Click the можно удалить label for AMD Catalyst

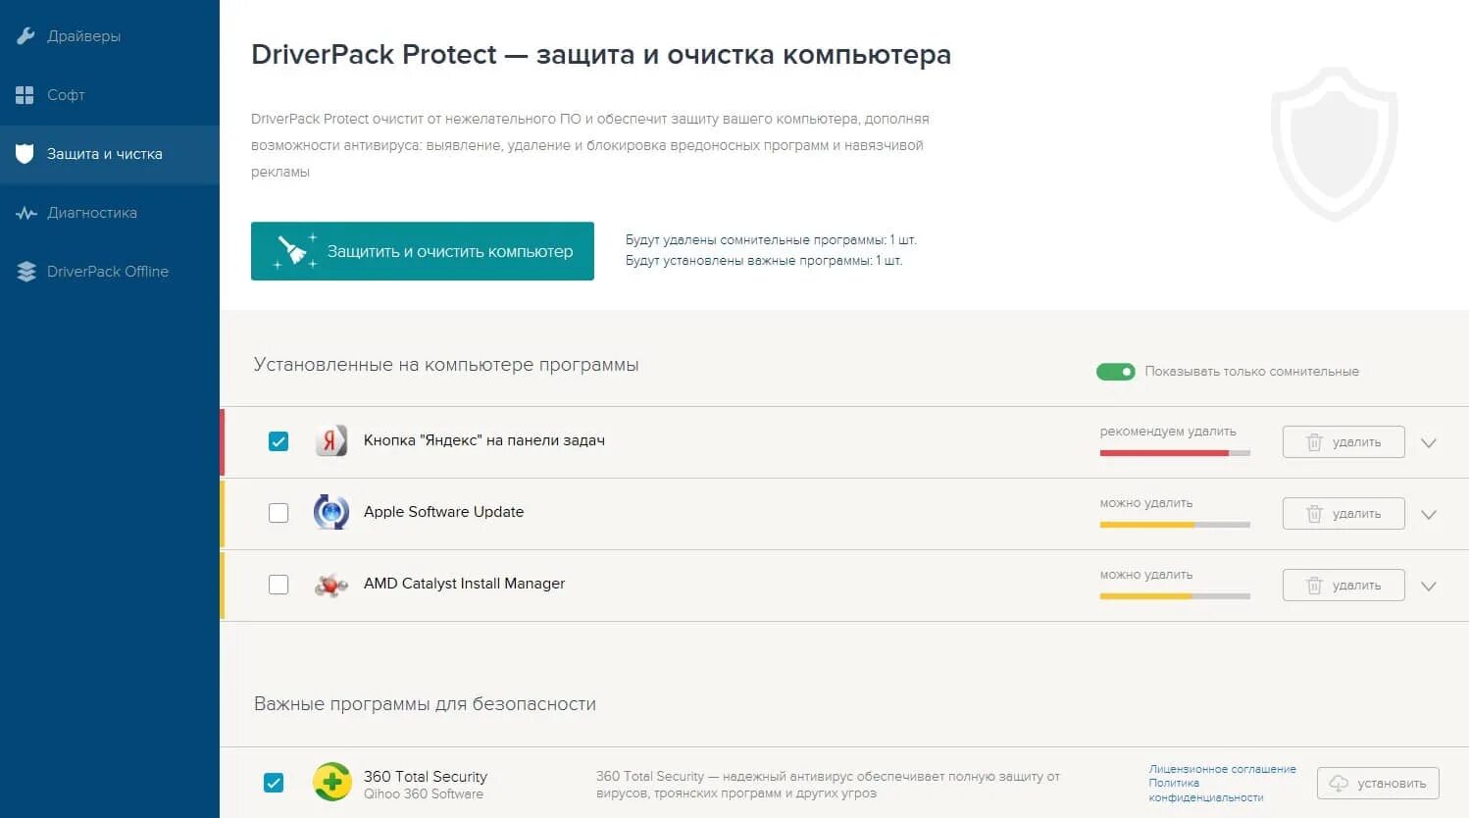pos(1146,575)
